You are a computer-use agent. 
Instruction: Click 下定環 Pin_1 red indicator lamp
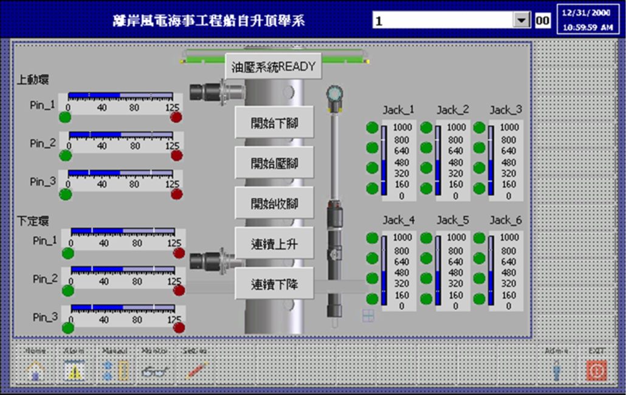pyautogui.click(x=179, y=253)
